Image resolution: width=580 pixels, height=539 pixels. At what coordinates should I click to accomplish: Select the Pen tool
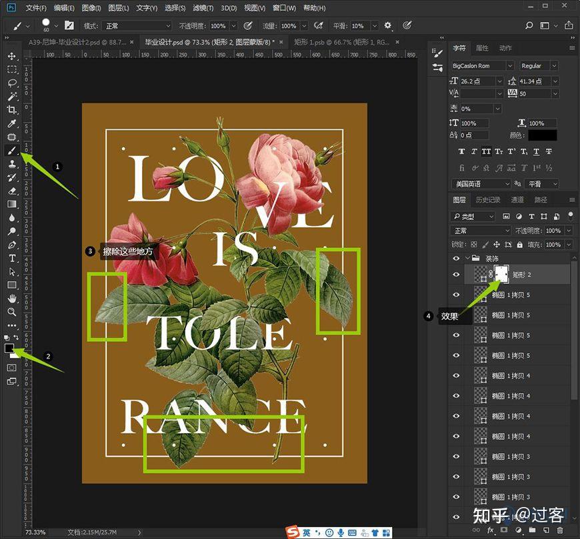point(12,245)
